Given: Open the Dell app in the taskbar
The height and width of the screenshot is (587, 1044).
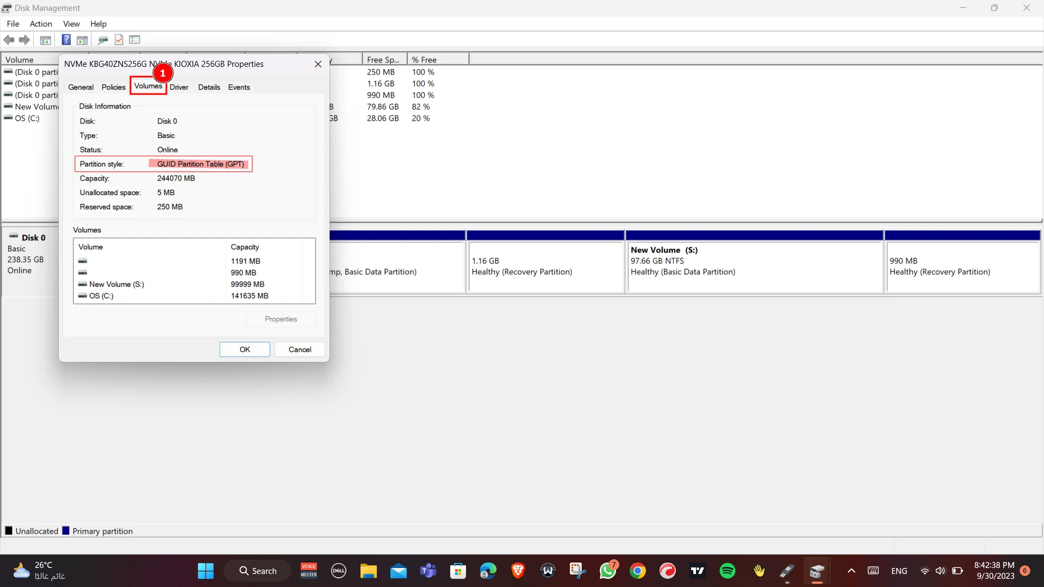Looking at the screenshot, I should tap(339, 571).
